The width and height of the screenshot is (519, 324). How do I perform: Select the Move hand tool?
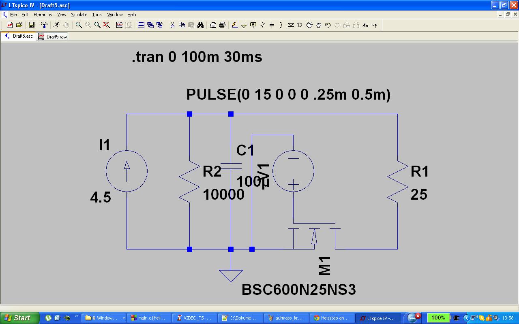tap(309, 25)
